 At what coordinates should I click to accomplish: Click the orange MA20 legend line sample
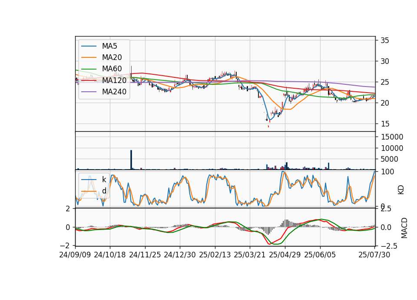coord(89,57)
